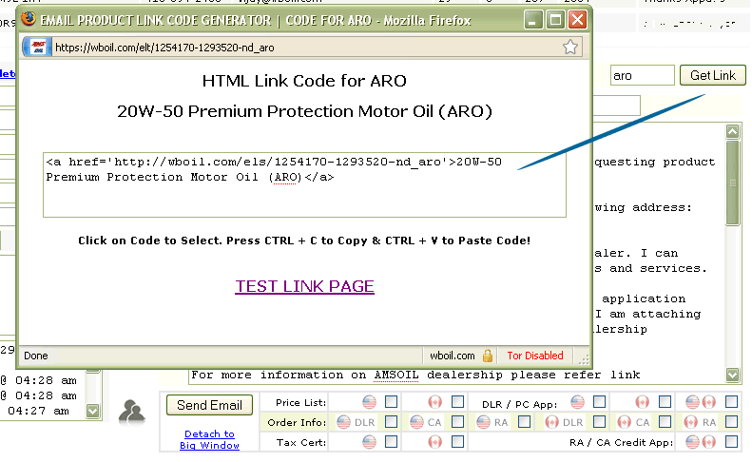Click the product code field containing aro

pyautogui.click(x=642, y=75)
